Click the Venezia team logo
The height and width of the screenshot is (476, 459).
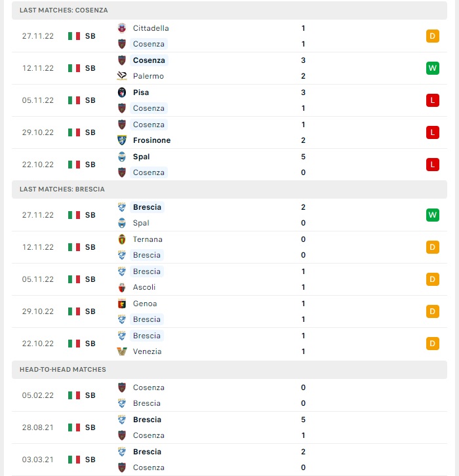[122, 351]
